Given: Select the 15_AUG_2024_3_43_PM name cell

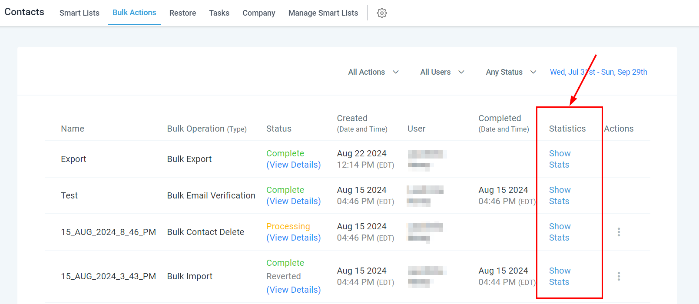Looking at the screenshot, I should 108,276.
